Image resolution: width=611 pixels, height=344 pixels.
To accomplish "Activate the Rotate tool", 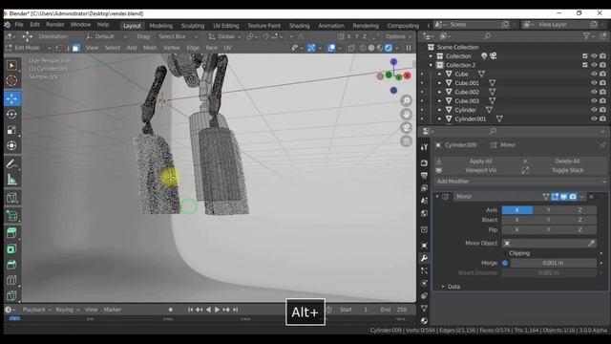I will pyautogui.click(x=11, y=115).
